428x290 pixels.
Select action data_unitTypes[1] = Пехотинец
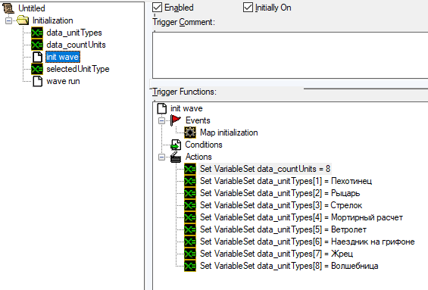click(286, 181)
